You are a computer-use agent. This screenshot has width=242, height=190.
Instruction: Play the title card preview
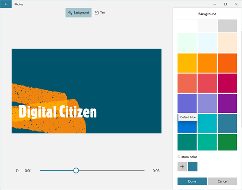[x=17, y=171]
